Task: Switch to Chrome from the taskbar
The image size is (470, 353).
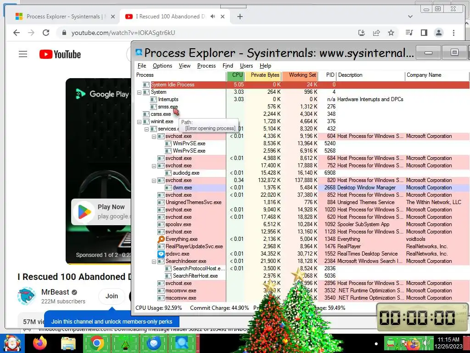Action: point(97,343)
